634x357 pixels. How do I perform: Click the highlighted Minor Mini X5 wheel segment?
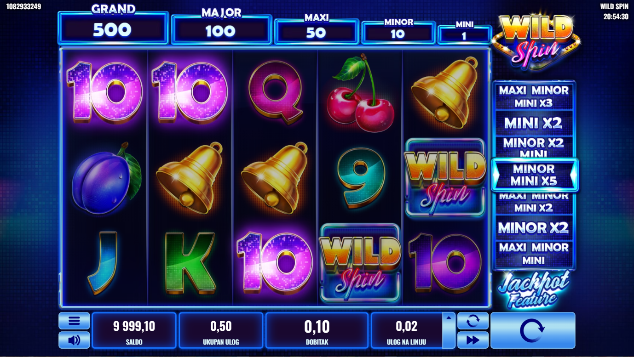click(x=534, y=175)
